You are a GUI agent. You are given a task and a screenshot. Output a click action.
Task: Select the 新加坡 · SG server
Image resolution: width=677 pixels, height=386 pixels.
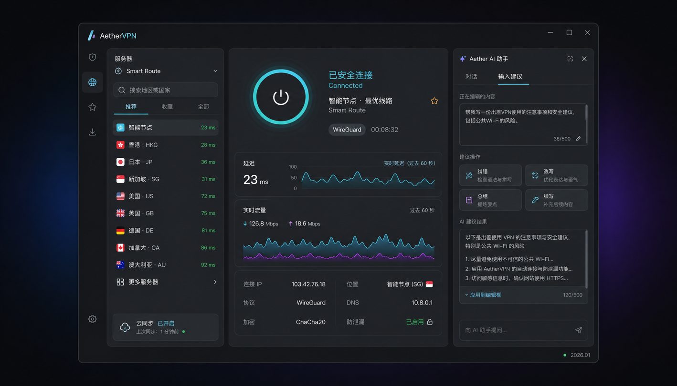click(166, 179)
